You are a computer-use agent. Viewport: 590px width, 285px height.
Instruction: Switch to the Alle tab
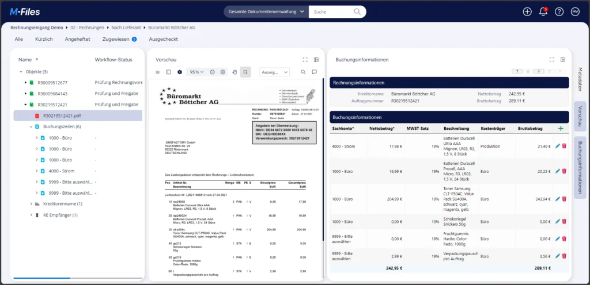pos(19,39)
